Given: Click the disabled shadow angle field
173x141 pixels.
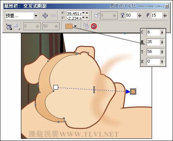Looking at the screenshot, I should 109,15.
